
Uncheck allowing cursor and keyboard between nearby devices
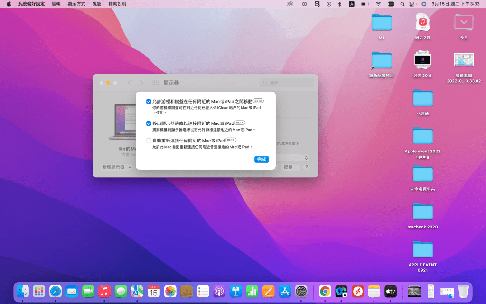(x=148, y=101)
